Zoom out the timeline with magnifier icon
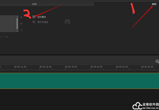The width and height of the screenshot is (159, 110). (157, 61)
